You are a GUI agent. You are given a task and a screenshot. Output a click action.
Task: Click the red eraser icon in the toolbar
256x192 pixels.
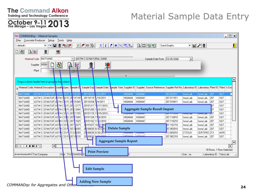(x=83, y=45)
